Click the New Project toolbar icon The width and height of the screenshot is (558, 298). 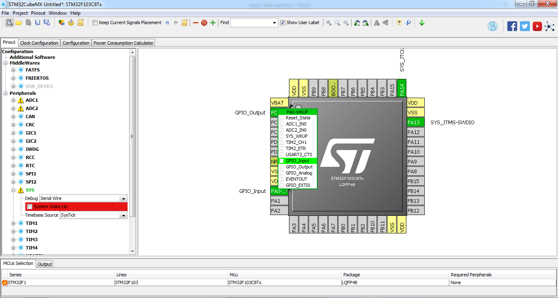[10, 22]
